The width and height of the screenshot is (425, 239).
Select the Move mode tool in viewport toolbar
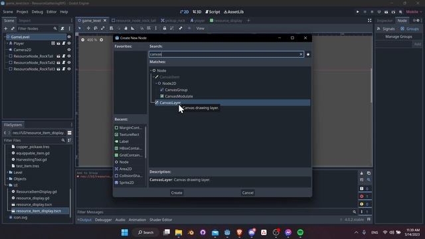point(88,28)
